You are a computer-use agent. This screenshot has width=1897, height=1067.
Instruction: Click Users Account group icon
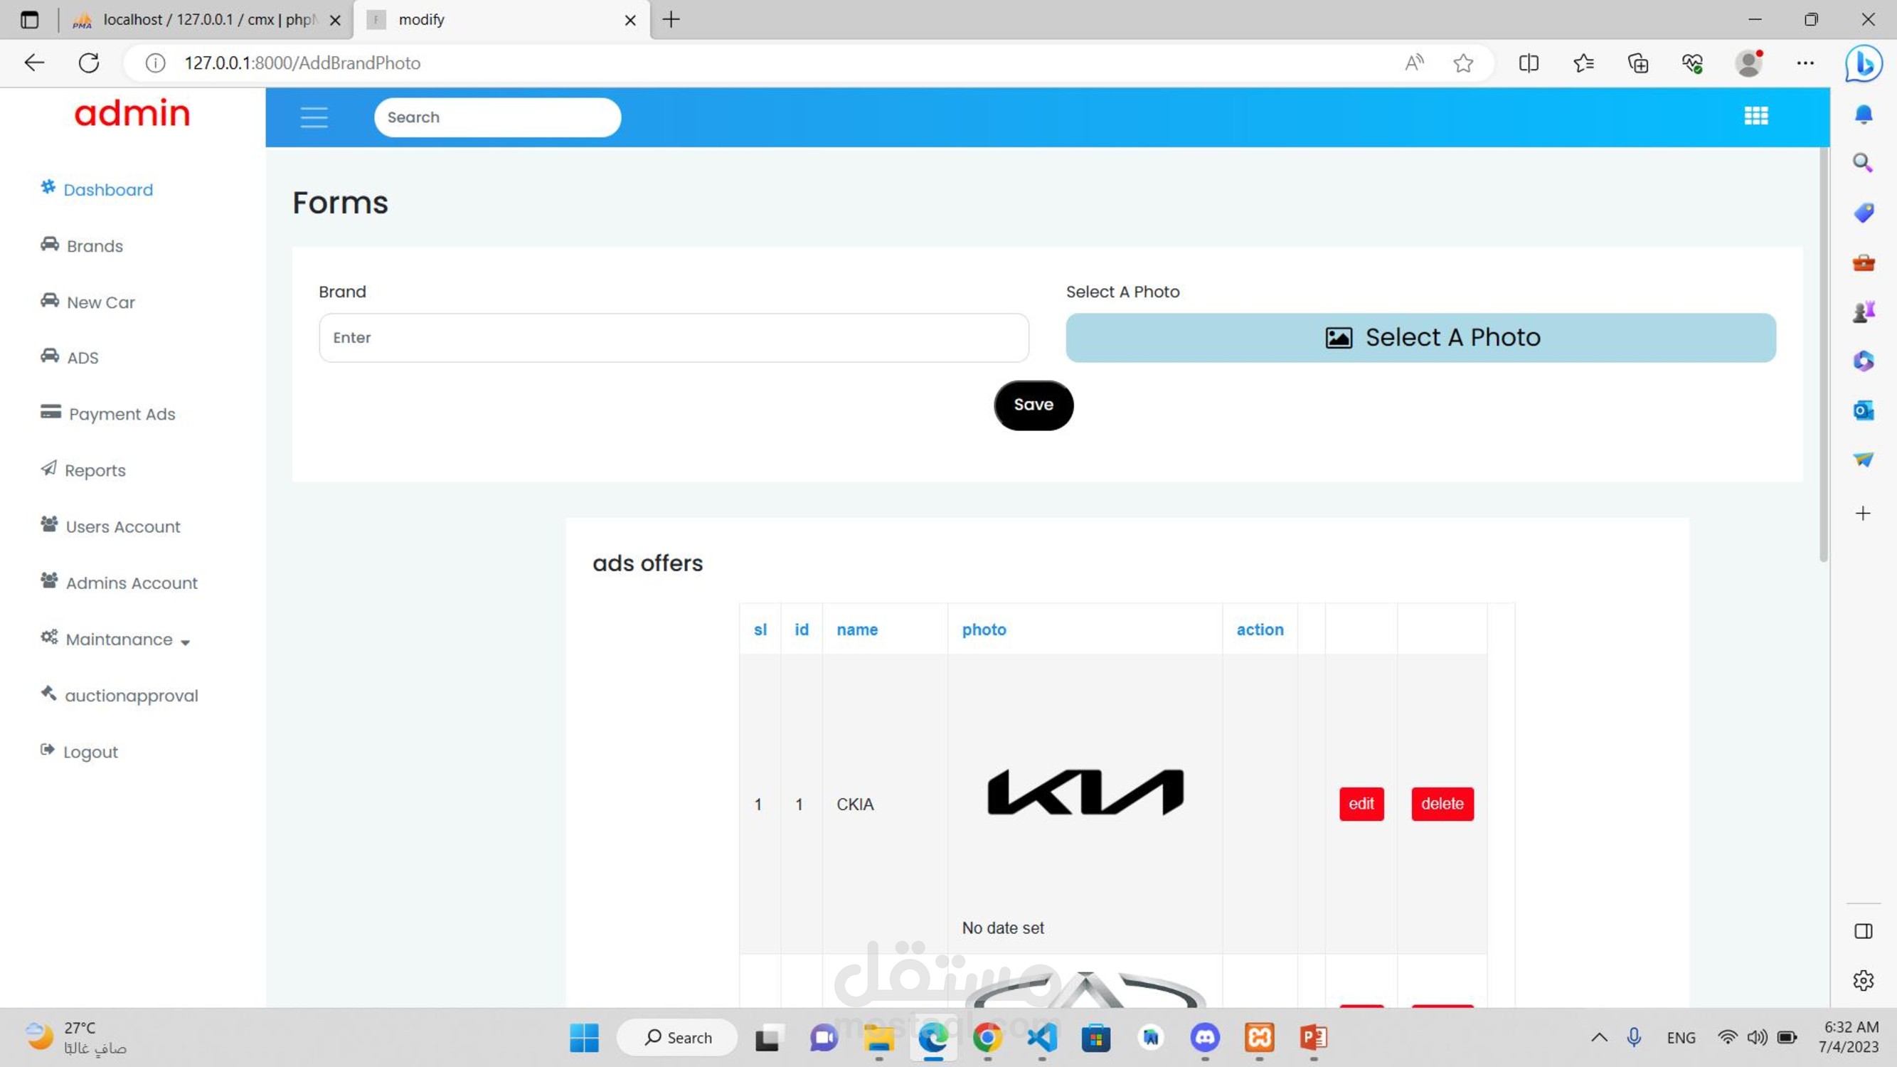click(49, 524)
